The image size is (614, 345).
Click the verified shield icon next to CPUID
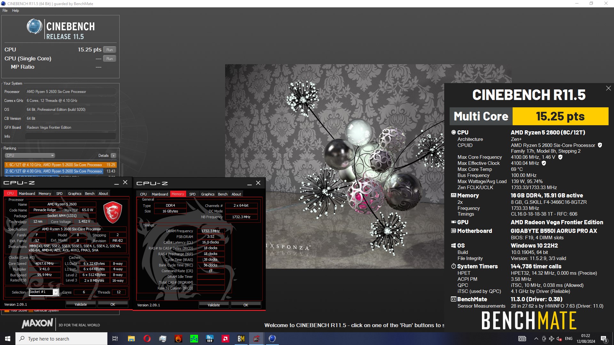pyautogui.click(x=600, y=145)
